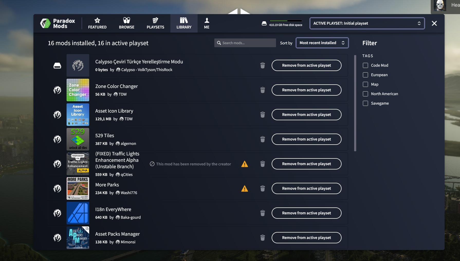Click warning icon on More Parks mod
The height and width of the screenshot is (261, 460).
pos(245,189)
